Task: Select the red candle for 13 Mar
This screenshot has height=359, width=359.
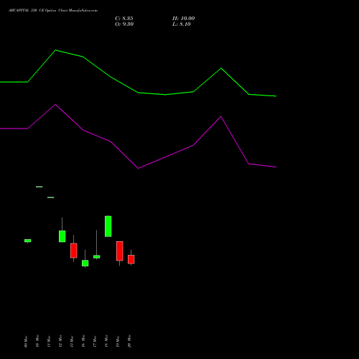Action: click(74, 251)
